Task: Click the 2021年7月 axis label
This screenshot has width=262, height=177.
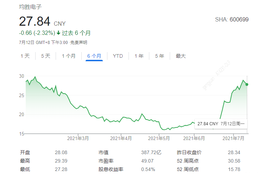Action: click(233, 138)
